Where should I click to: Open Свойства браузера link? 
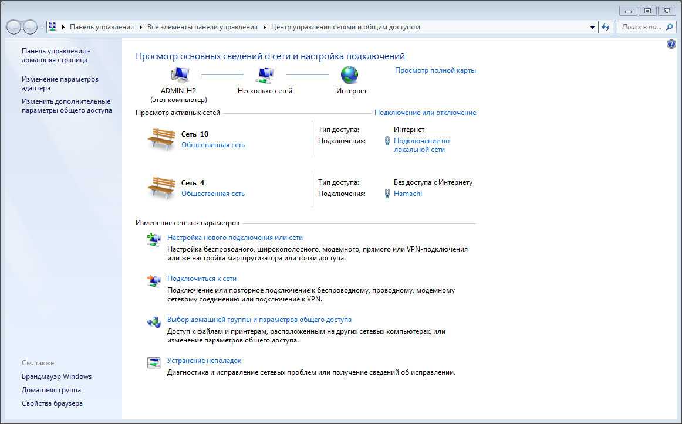pos(52,403)
